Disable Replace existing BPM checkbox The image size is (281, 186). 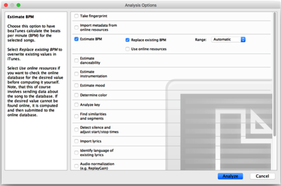click(127, 40)
